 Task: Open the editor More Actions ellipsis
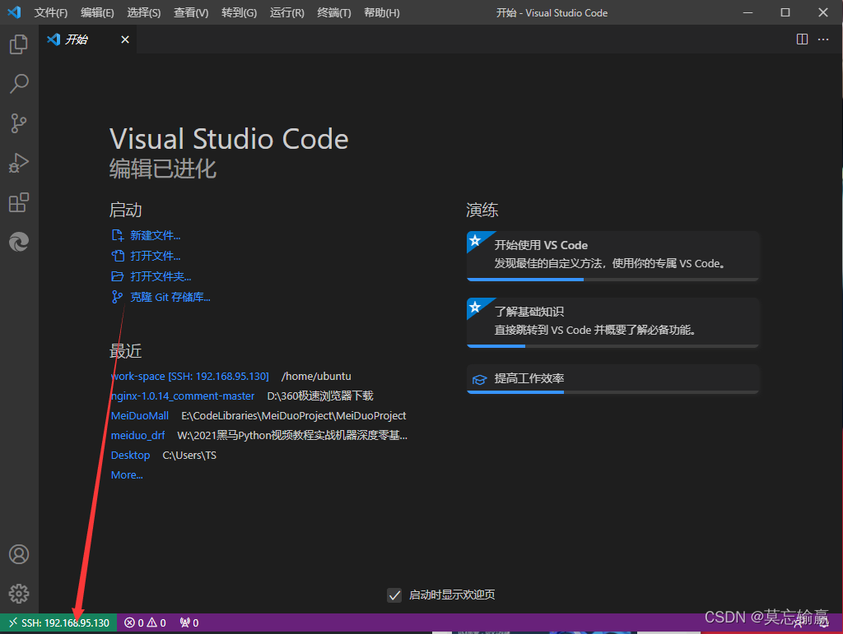point(823,39)
